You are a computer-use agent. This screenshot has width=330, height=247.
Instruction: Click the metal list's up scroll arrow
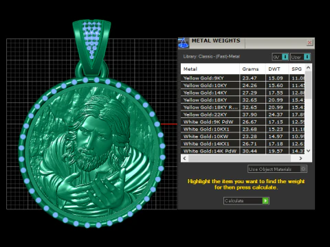tap(308, 67)
